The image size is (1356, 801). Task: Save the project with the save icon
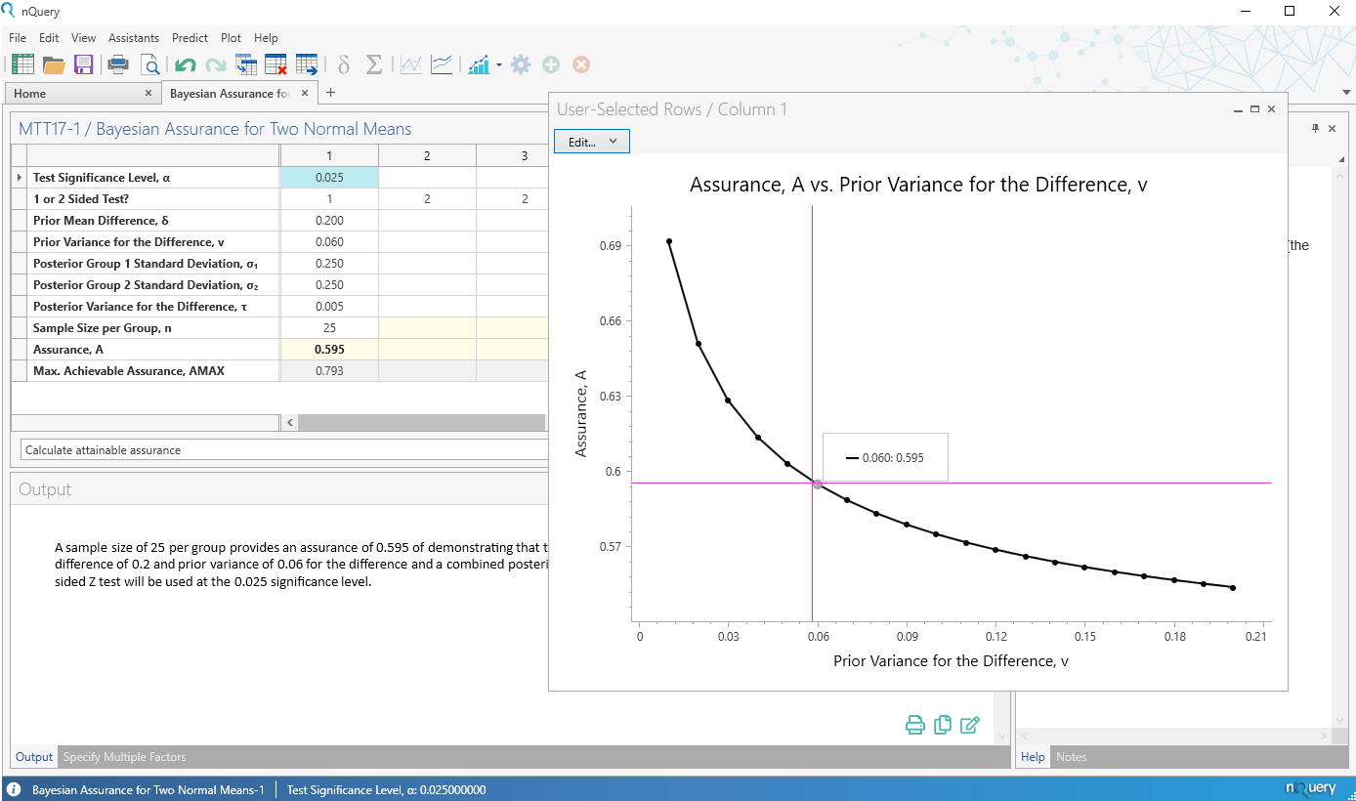(83, 64)
